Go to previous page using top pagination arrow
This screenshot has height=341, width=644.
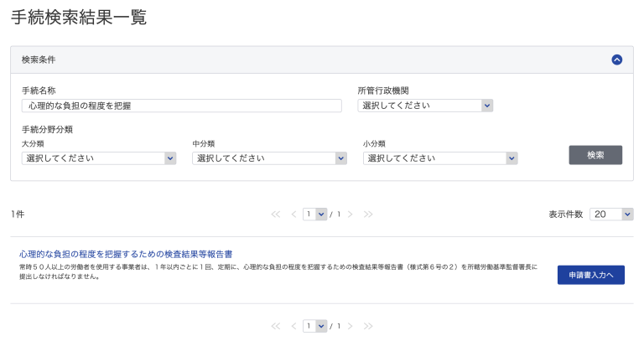coord(293,214)
